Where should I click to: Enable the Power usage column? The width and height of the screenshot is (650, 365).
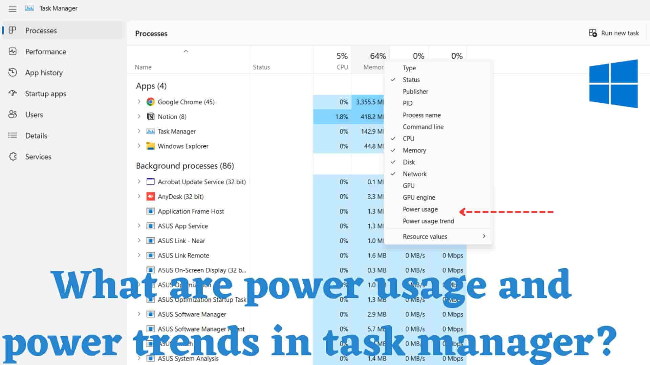[x=438, y=209]
